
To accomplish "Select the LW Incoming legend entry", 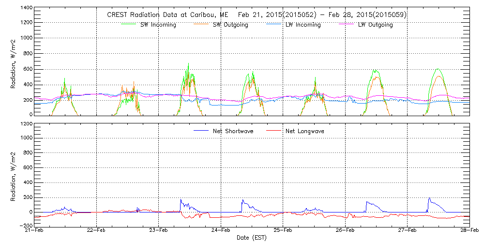I will click(303, 25).
